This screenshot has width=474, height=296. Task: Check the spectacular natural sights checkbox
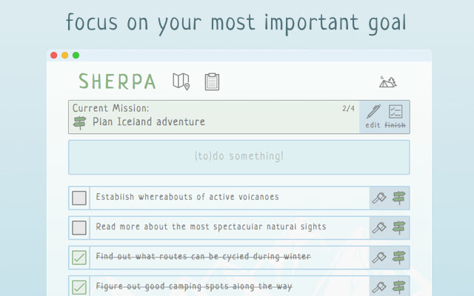click(x=79, y=227)
